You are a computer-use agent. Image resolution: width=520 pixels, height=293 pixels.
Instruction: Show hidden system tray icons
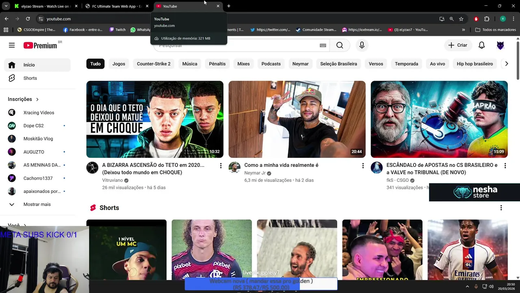pos(467,286)
